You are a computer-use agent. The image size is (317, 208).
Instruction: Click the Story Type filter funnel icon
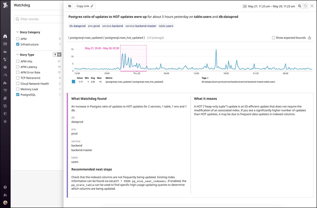click(55, 54)
